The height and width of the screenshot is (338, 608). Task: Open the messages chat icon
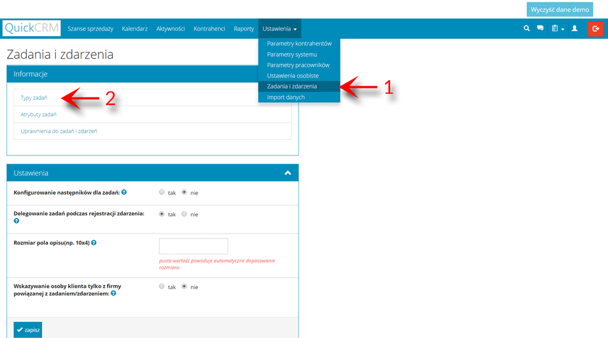(x=540, y=28)
